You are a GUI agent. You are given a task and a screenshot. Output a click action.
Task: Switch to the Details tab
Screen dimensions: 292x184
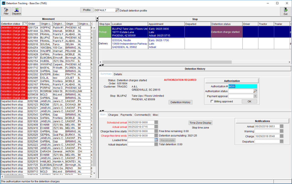pos(118,74)
